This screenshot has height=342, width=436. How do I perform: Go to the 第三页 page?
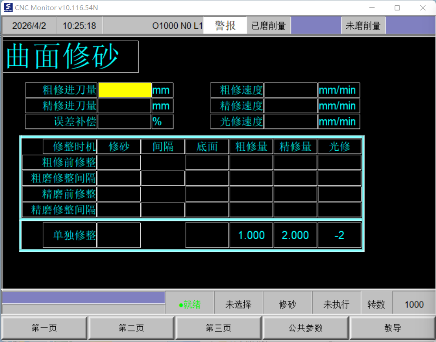(218, 328)
